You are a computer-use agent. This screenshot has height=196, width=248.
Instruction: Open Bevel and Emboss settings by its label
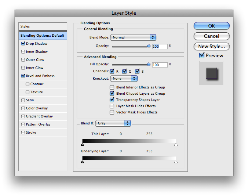coord(40,76)
